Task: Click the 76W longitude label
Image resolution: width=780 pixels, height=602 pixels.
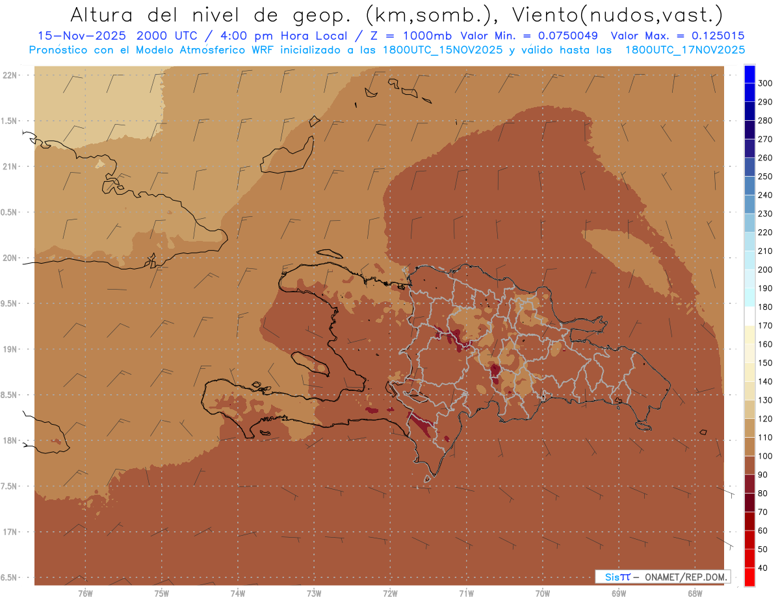Action: pyautogui.click(x=85, y=593)
